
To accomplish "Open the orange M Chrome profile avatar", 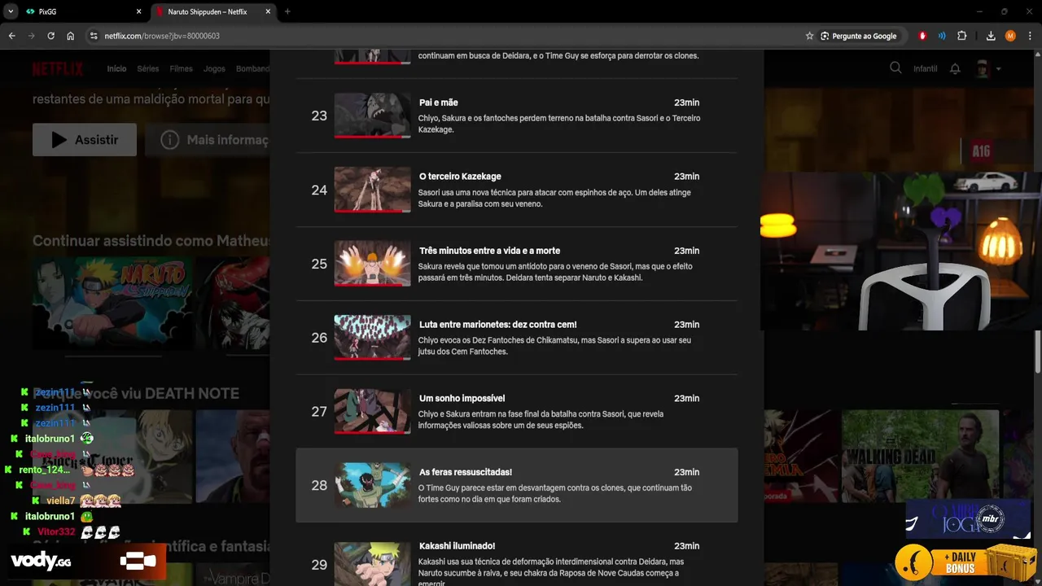I will (1010, 36).
